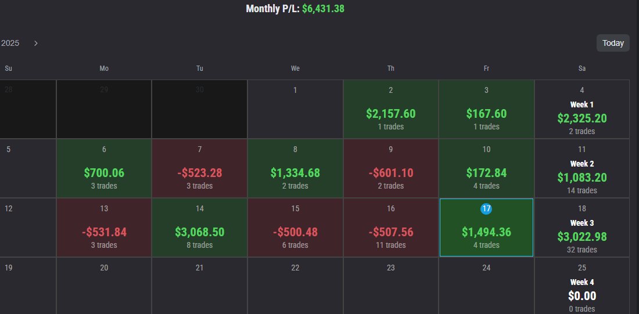Select the -$601.10 loss on day 9
This screenshot has height=314, width=639.
coord(391,173)
